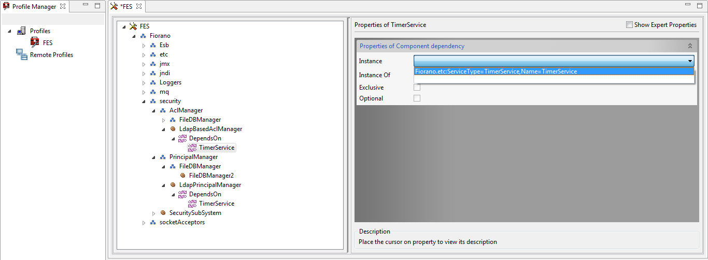This screenshot has width=708, height=260.
Task: Close the *FES editor tab
Action: [139, 7]
